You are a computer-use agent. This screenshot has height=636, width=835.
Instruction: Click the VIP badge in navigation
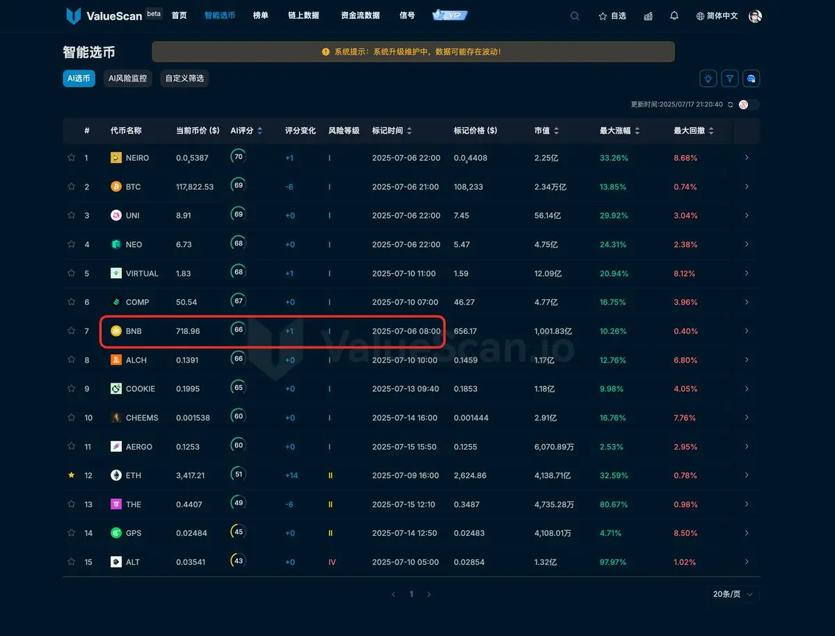(x=450, y=15)
